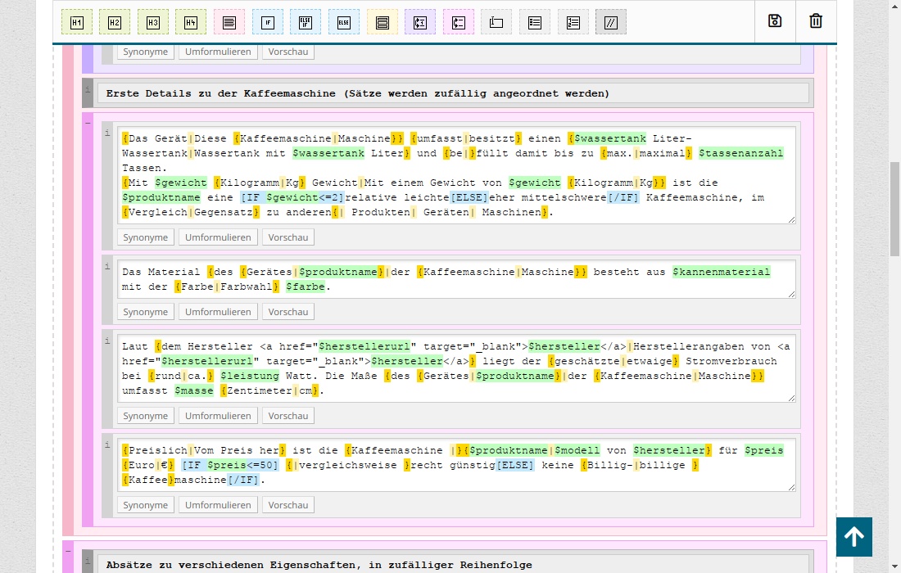The image size is (901, 573).
Task: Add a pink paragraph text block
Action: 229,22
